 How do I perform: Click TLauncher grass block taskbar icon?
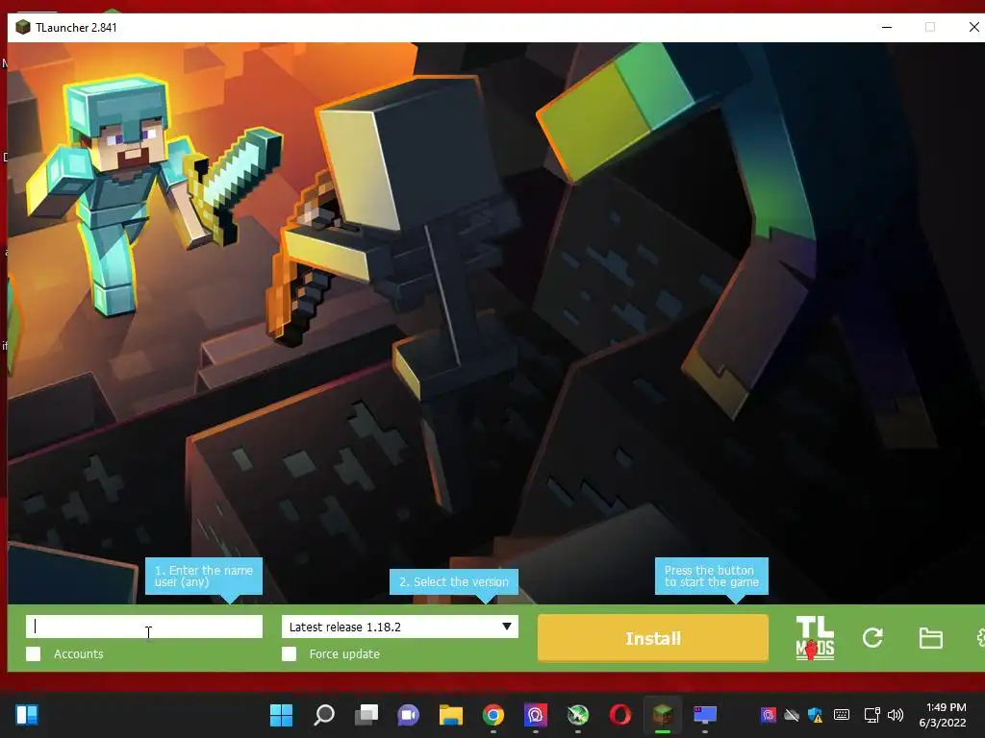(x=662, y=715)
